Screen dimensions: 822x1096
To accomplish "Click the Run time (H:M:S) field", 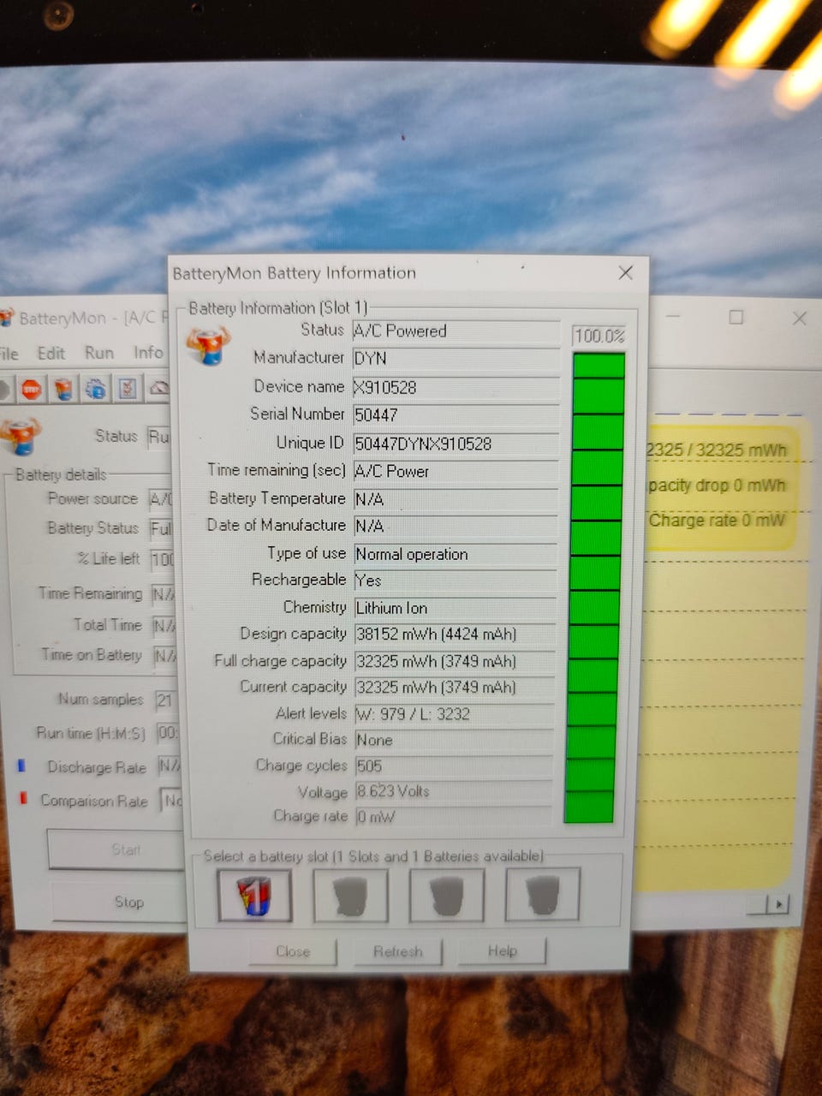I will click(x=168, y=733).
